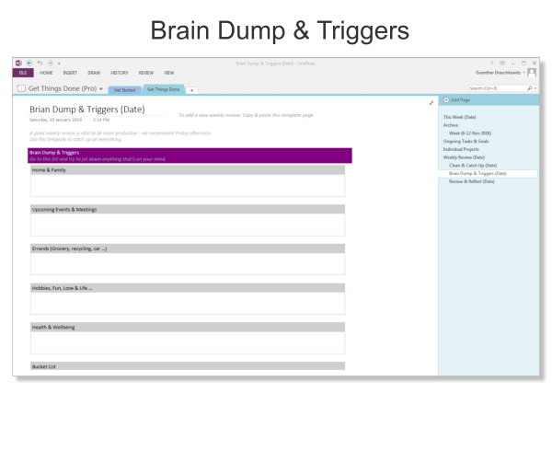
Task: Click the user account profile picture
Action: [x=532, y=73]
